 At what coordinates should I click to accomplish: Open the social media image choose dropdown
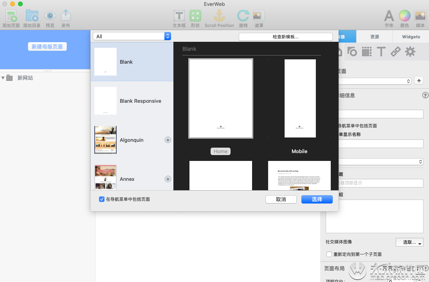[x=409, y=242]
